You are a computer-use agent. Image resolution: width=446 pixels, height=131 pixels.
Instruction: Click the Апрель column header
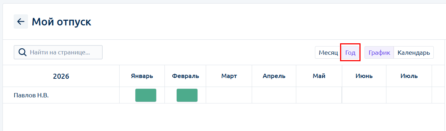click(x=274, y=76)
